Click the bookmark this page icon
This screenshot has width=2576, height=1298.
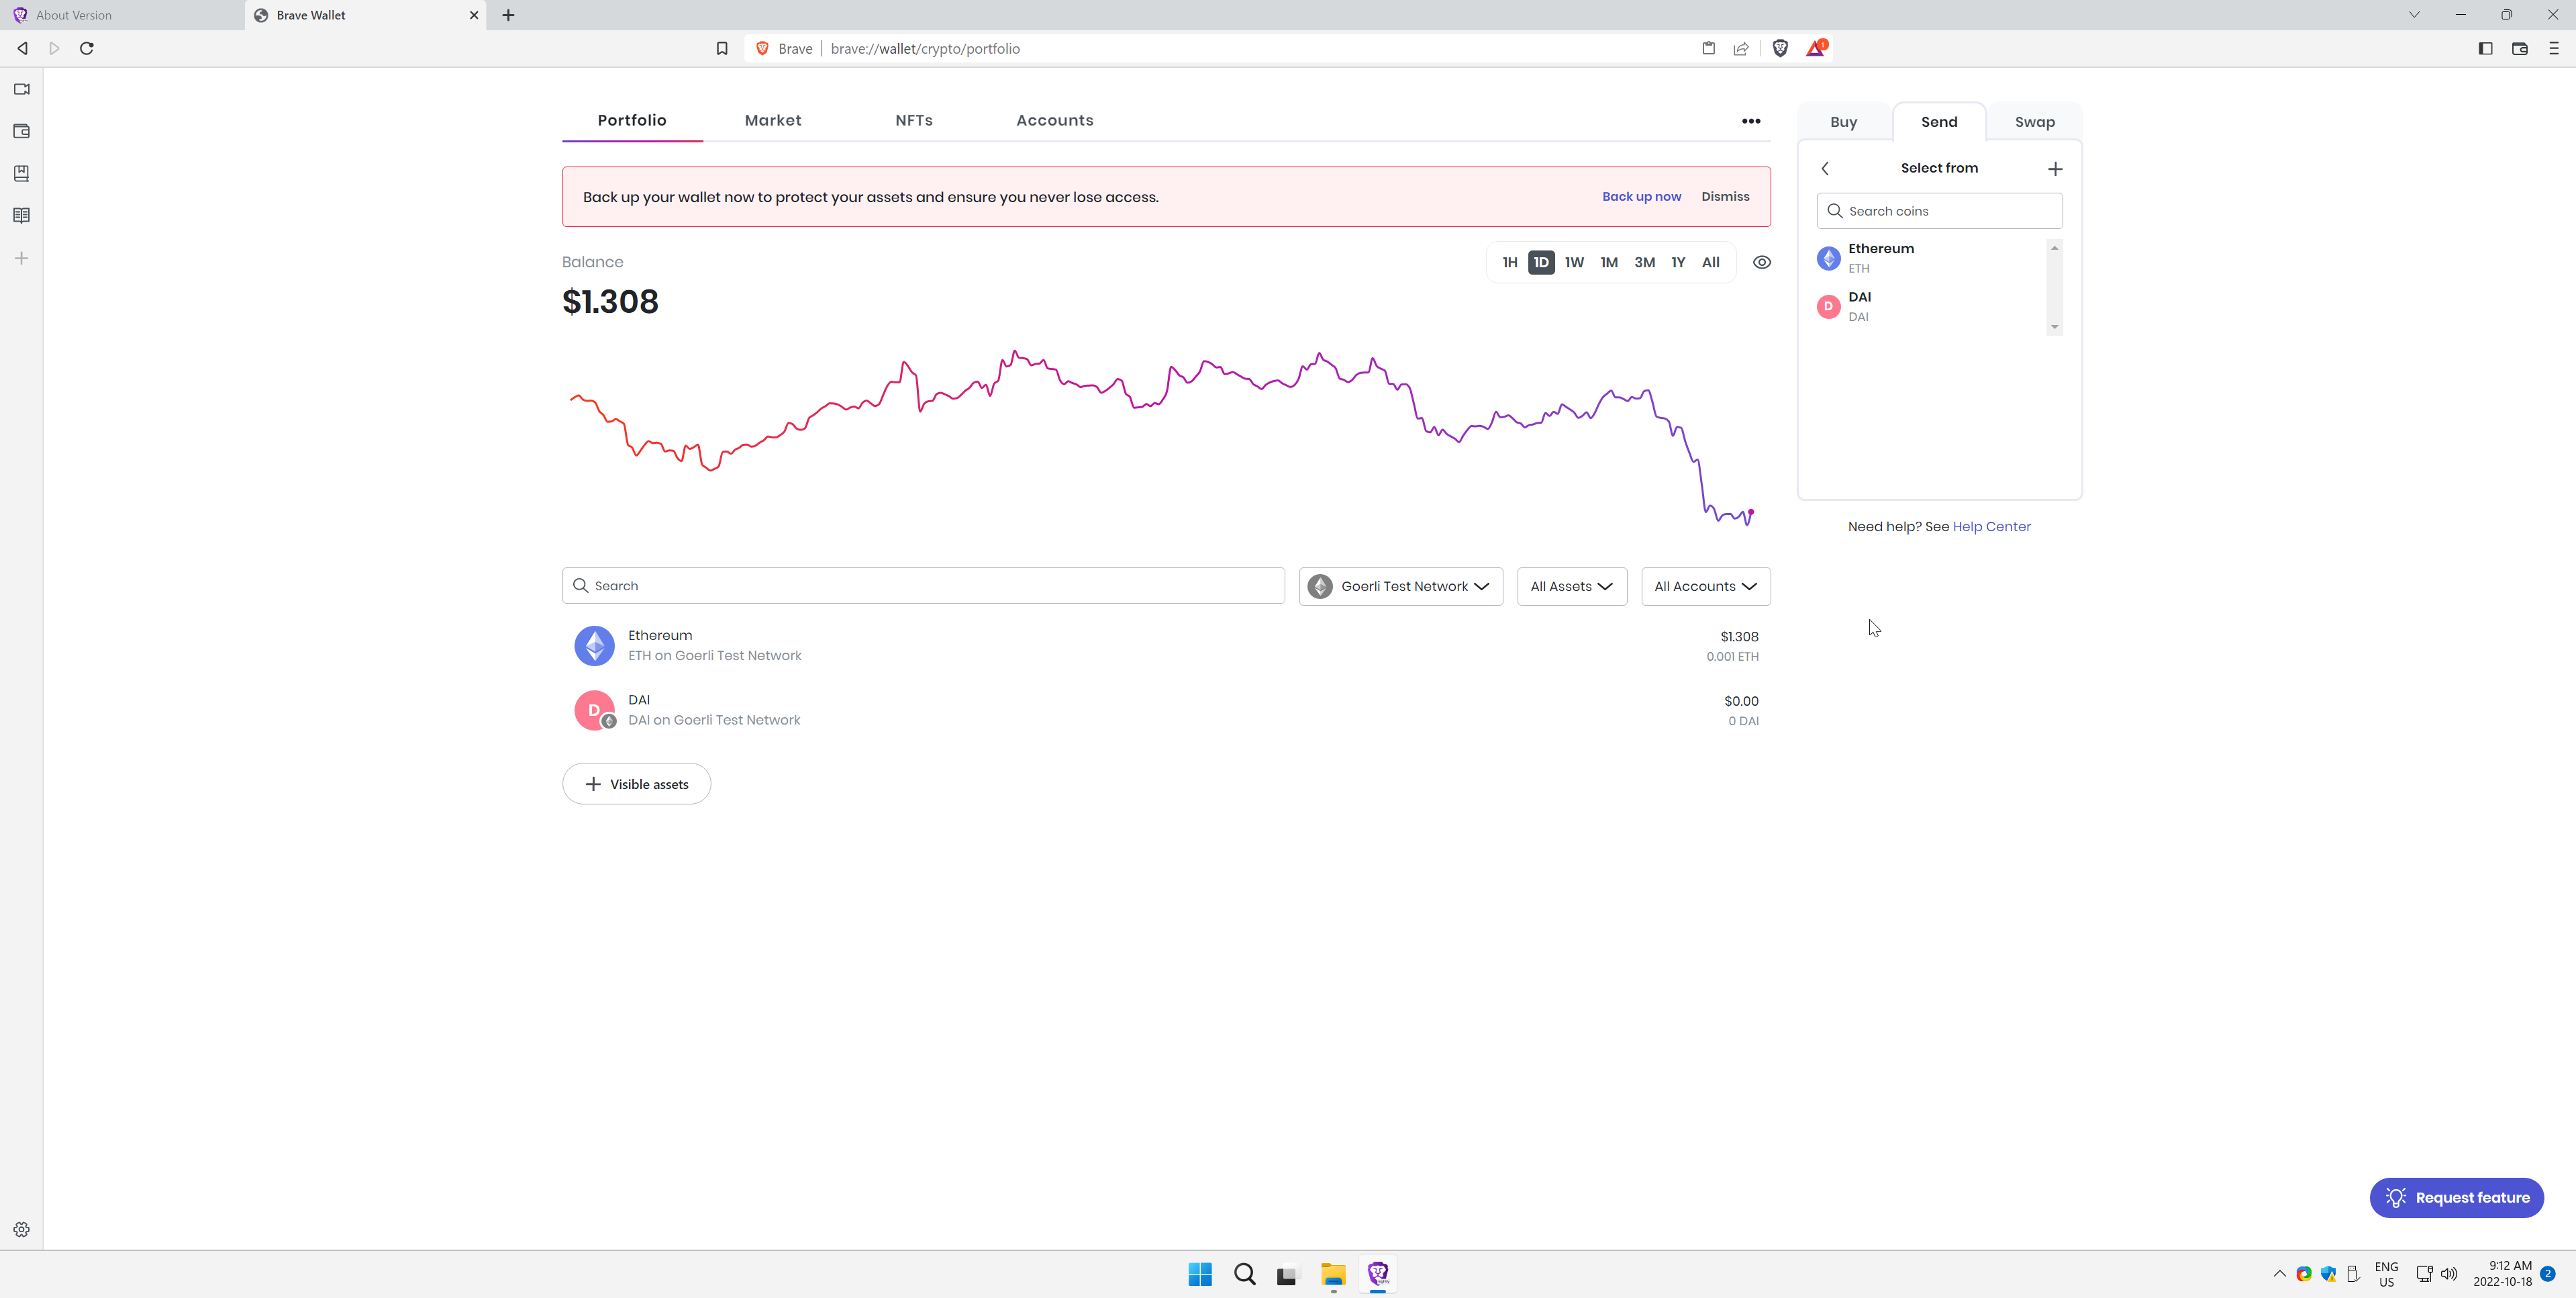click(722, 48)
